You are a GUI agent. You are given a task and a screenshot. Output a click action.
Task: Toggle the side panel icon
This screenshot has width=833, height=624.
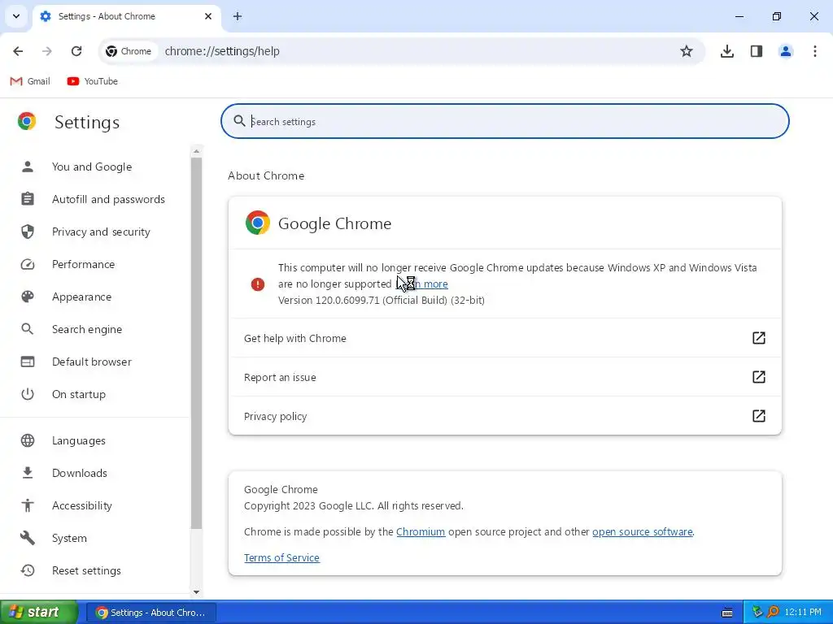[757, 51]
